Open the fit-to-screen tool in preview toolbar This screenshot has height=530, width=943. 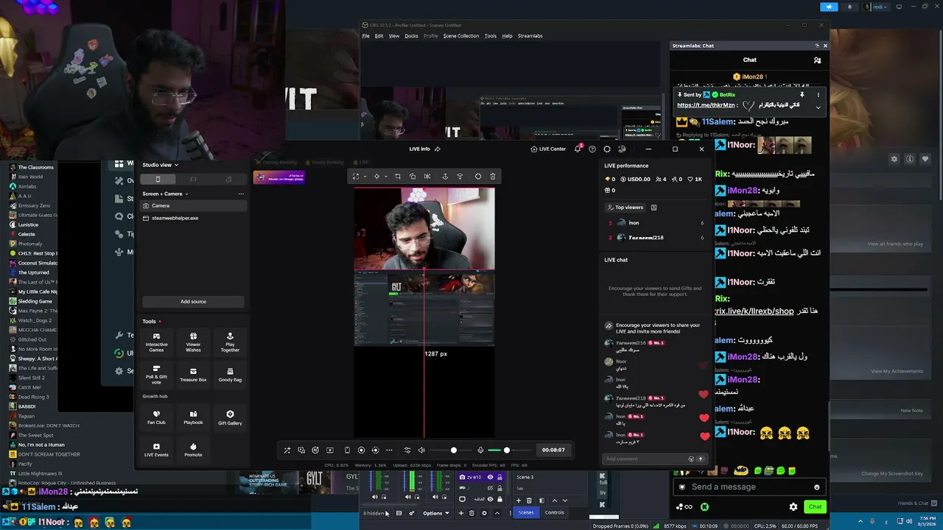pos(356,177)
